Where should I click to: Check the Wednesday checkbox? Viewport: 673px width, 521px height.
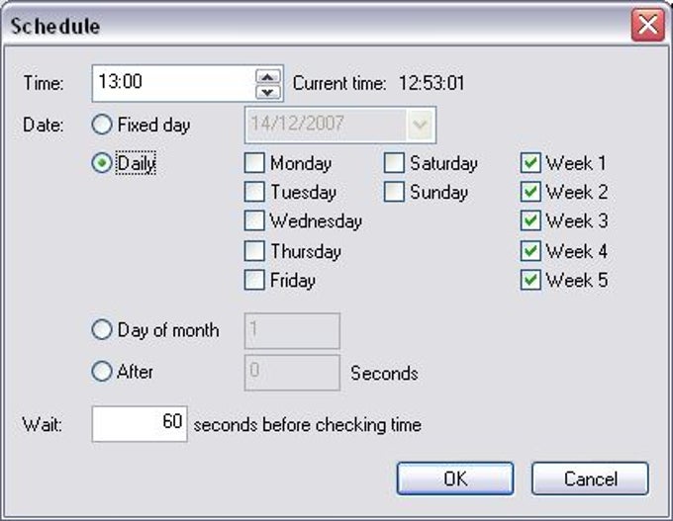click(254, 221)
